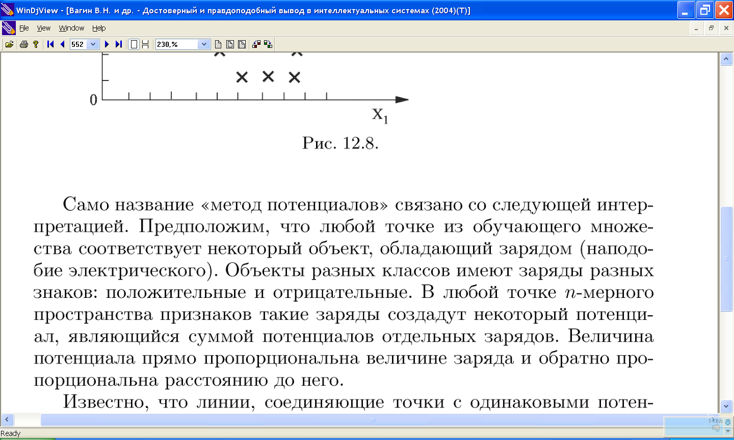Screen dimensions: 734x440
Task: Click the WinDjView title bar icon
Action: pyautogui.click(x=8, y=10)
